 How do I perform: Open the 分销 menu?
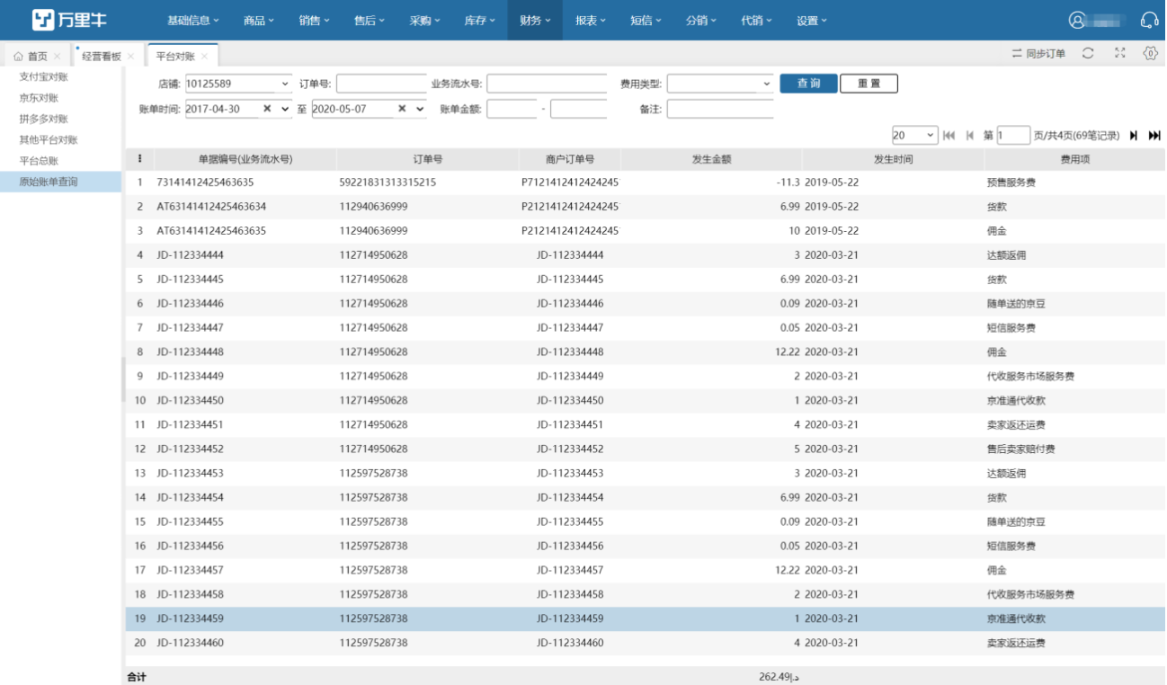(701, 20)
